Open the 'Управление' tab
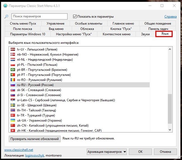Viewport: 182px width, 160px height. click(55, 24)
